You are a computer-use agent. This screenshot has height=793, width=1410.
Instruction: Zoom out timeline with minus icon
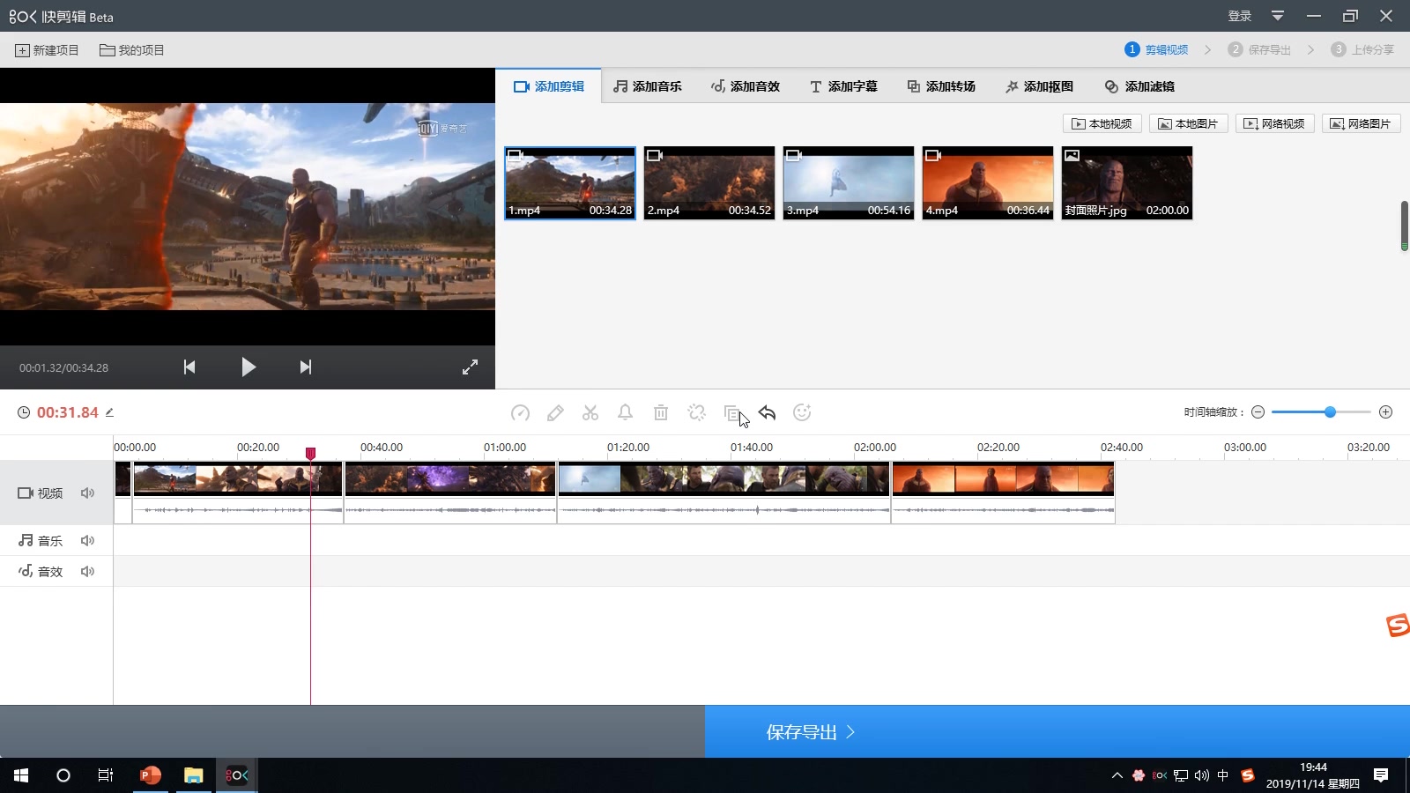(1258, 411)
